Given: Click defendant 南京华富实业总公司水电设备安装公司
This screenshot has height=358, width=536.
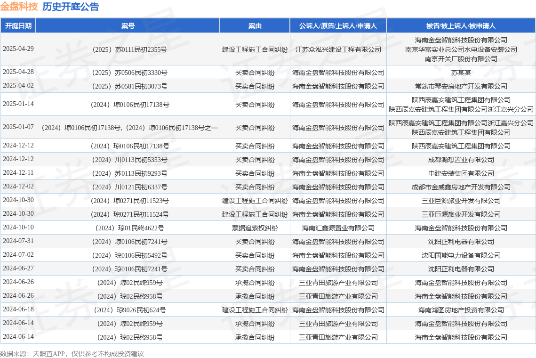Looking at the screenshot, I should click(x=461, y=49).
